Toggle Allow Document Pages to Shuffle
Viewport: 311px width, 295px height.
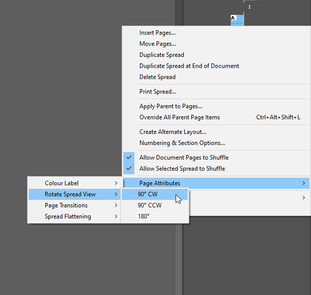(x=184, y=158)
